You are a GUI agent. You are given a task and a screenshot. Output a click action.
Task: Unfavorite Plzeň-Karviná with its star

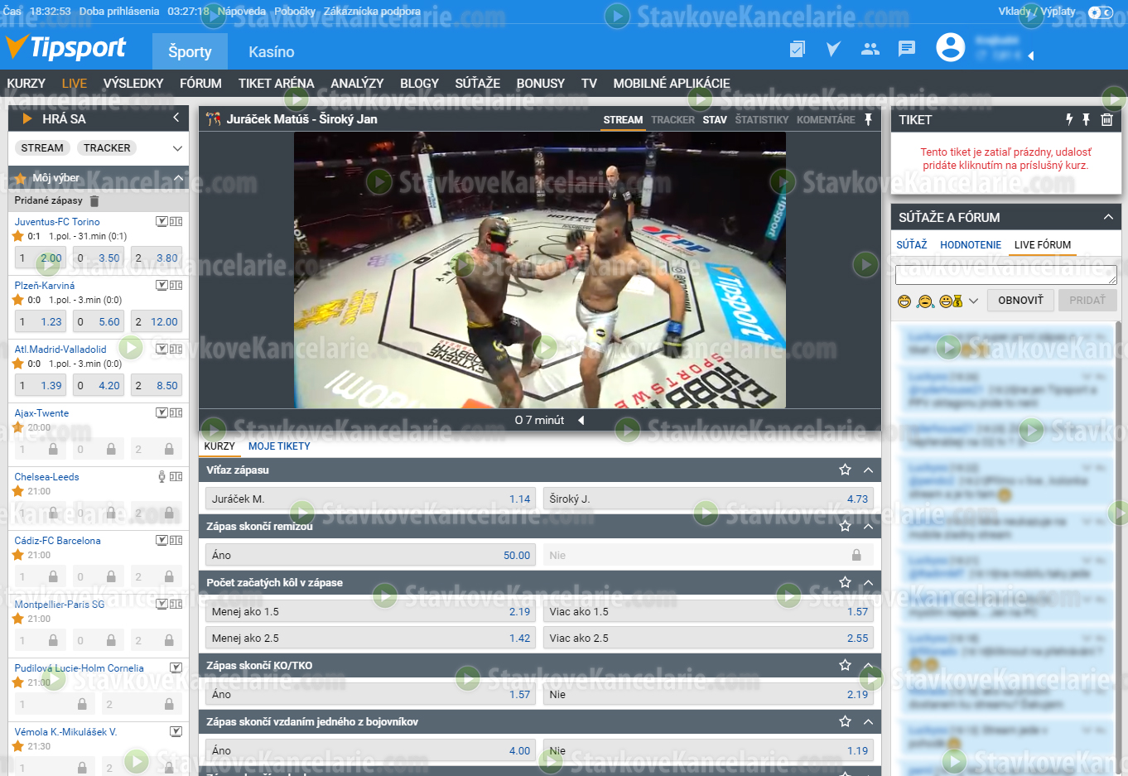[x=18, y=300]
